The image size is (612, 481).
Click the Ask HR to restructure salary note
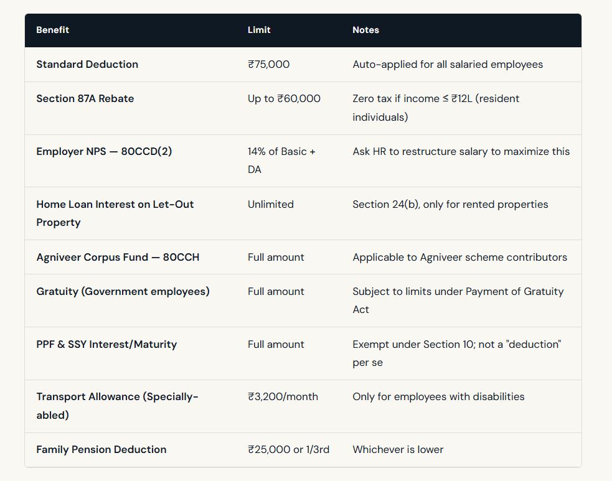pos(461,151)
